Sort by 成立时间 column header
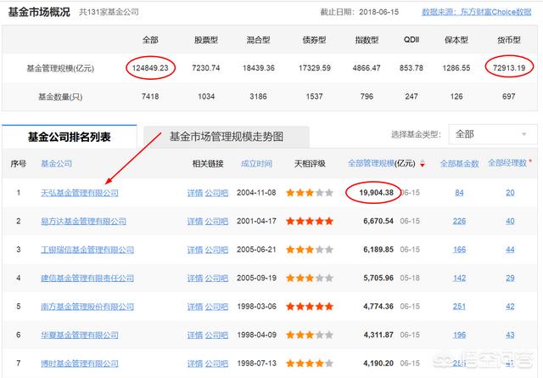The image size is (543, 378). click(256, 163)
